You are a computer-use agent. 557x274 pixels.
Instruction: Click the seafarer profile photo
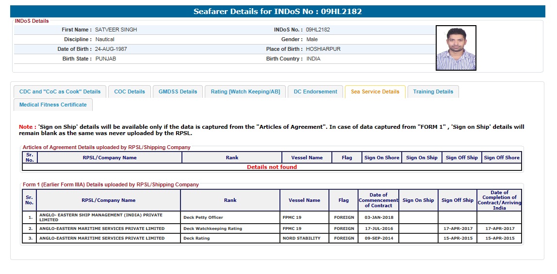coord(456,48)
